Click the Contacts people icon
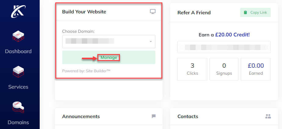 coord(268,116)
